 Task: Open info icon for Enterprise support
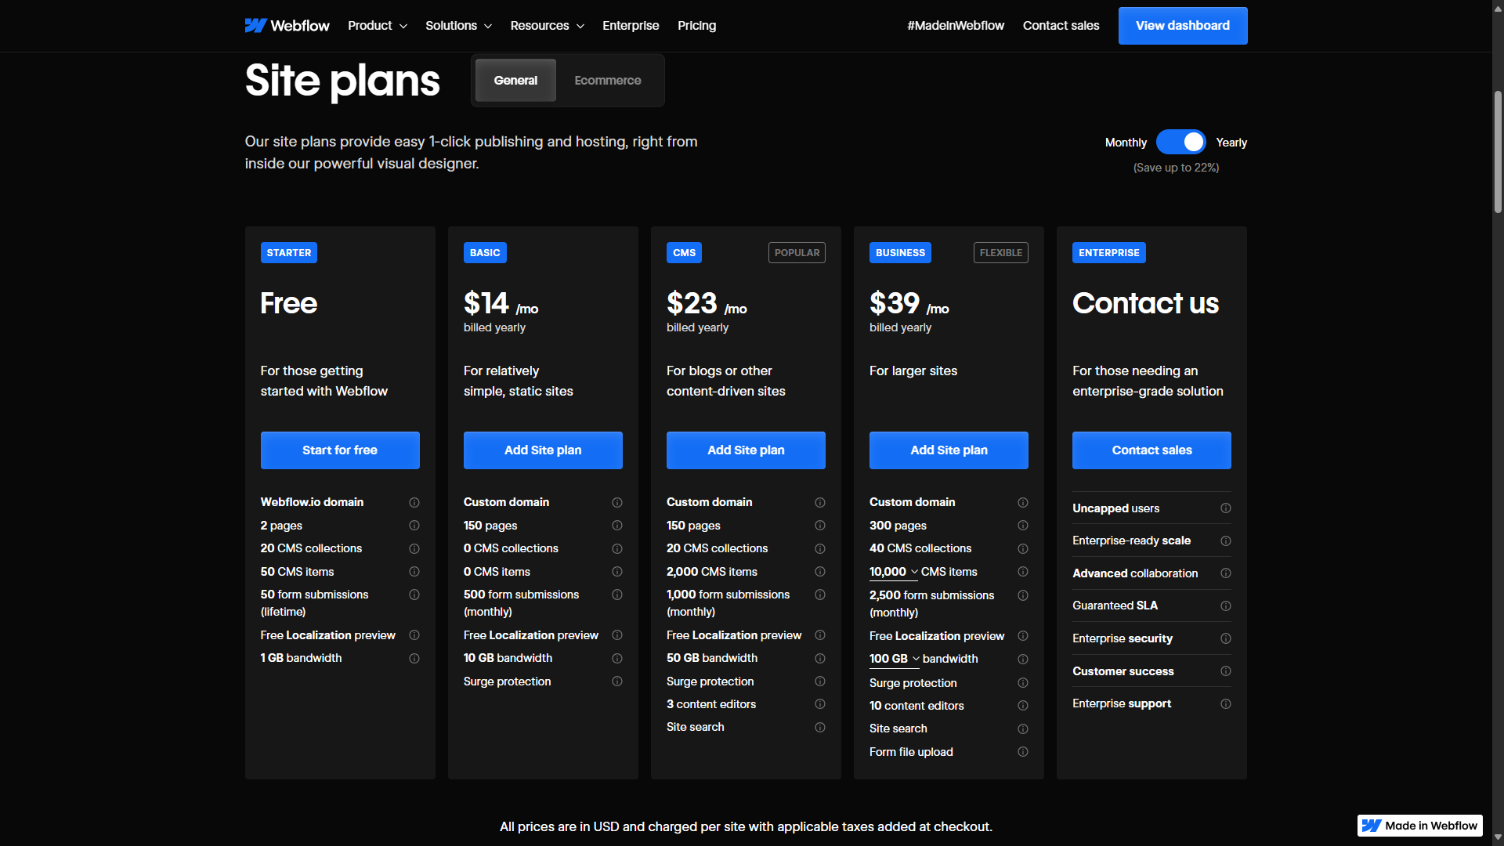coord(1226,704)
